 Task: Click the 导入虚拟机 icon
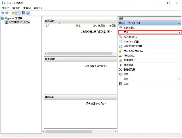pos(121,37)
